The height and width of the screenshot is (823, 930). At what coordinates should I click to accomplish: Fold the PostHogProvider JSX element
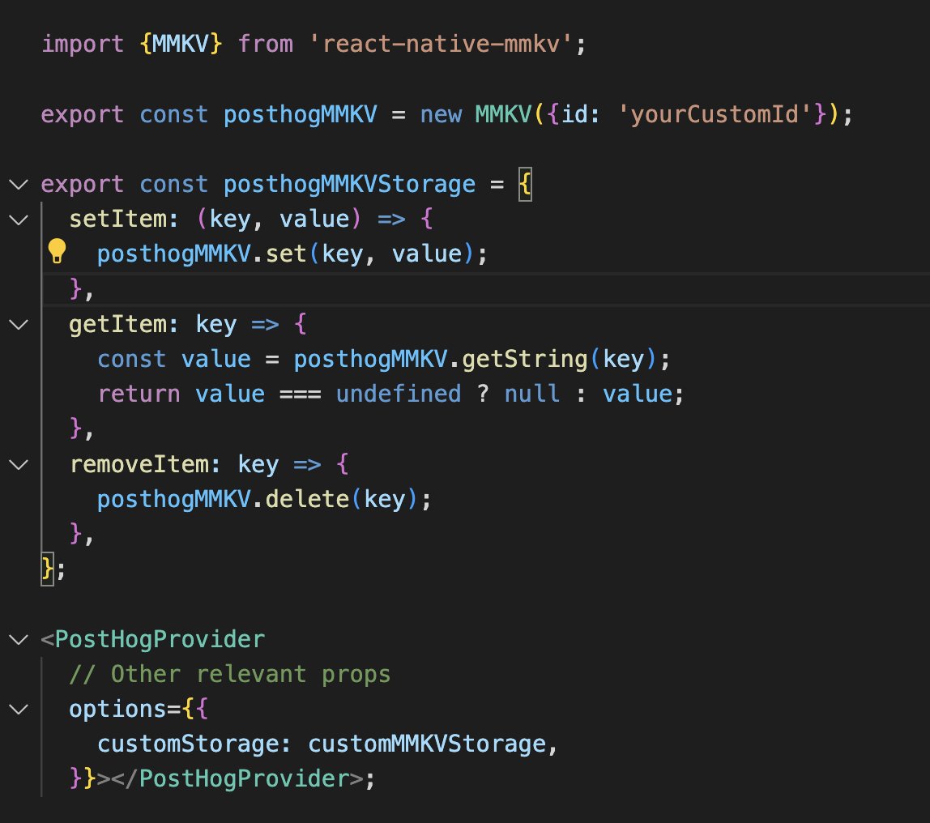(19, 639)
